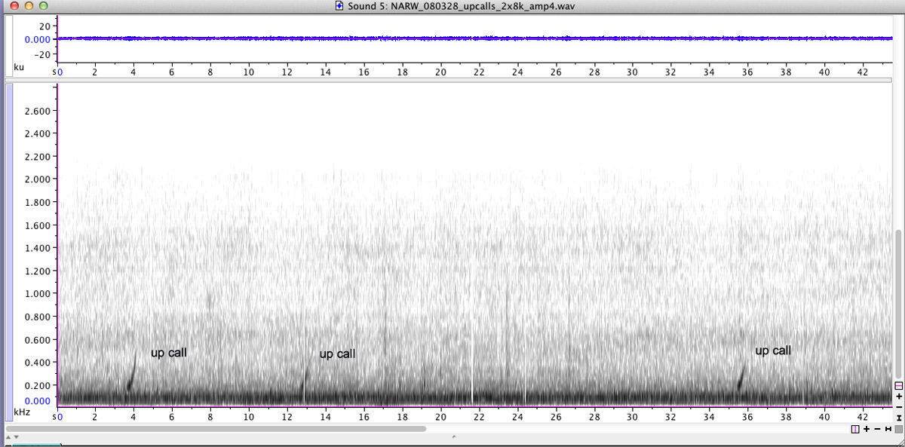905x447 pixels.
Task: Click the 0.000 waveform amplitude label
Action: point(38,39)
